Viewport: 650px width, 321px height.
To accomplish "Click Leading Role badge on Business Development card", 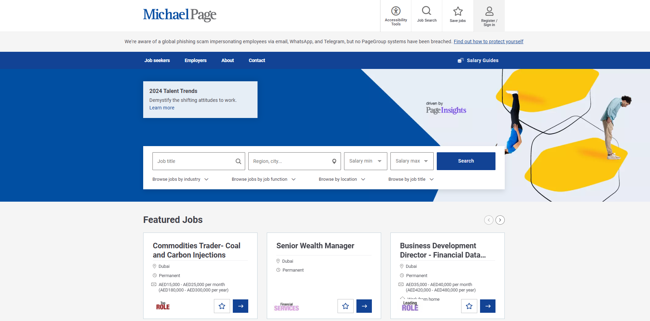I will click(410, 306).
